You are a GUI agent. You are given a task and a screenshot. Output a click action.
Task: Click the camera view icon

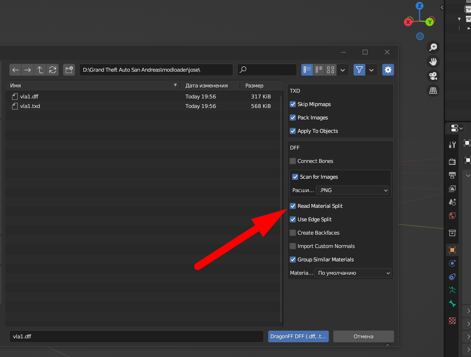pos(433,76)
